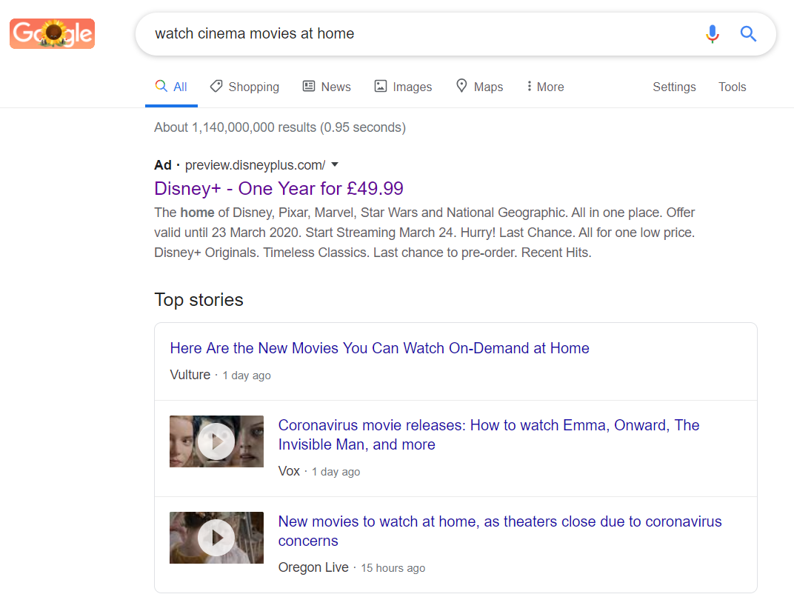Open Vulture story on on-demand movies
This screenshot has height=597, width=794.
(x=379, y=348)
